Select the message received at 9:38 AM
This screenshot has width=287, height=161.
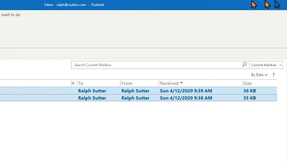click(x=139, y=98)
